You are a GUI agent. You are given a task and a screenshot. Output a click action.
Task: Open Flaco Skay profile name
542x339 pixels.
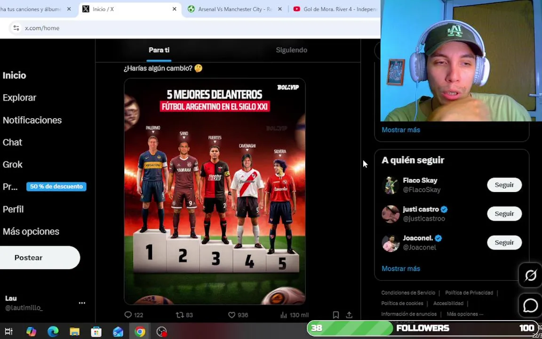click(x=420, y=181)
